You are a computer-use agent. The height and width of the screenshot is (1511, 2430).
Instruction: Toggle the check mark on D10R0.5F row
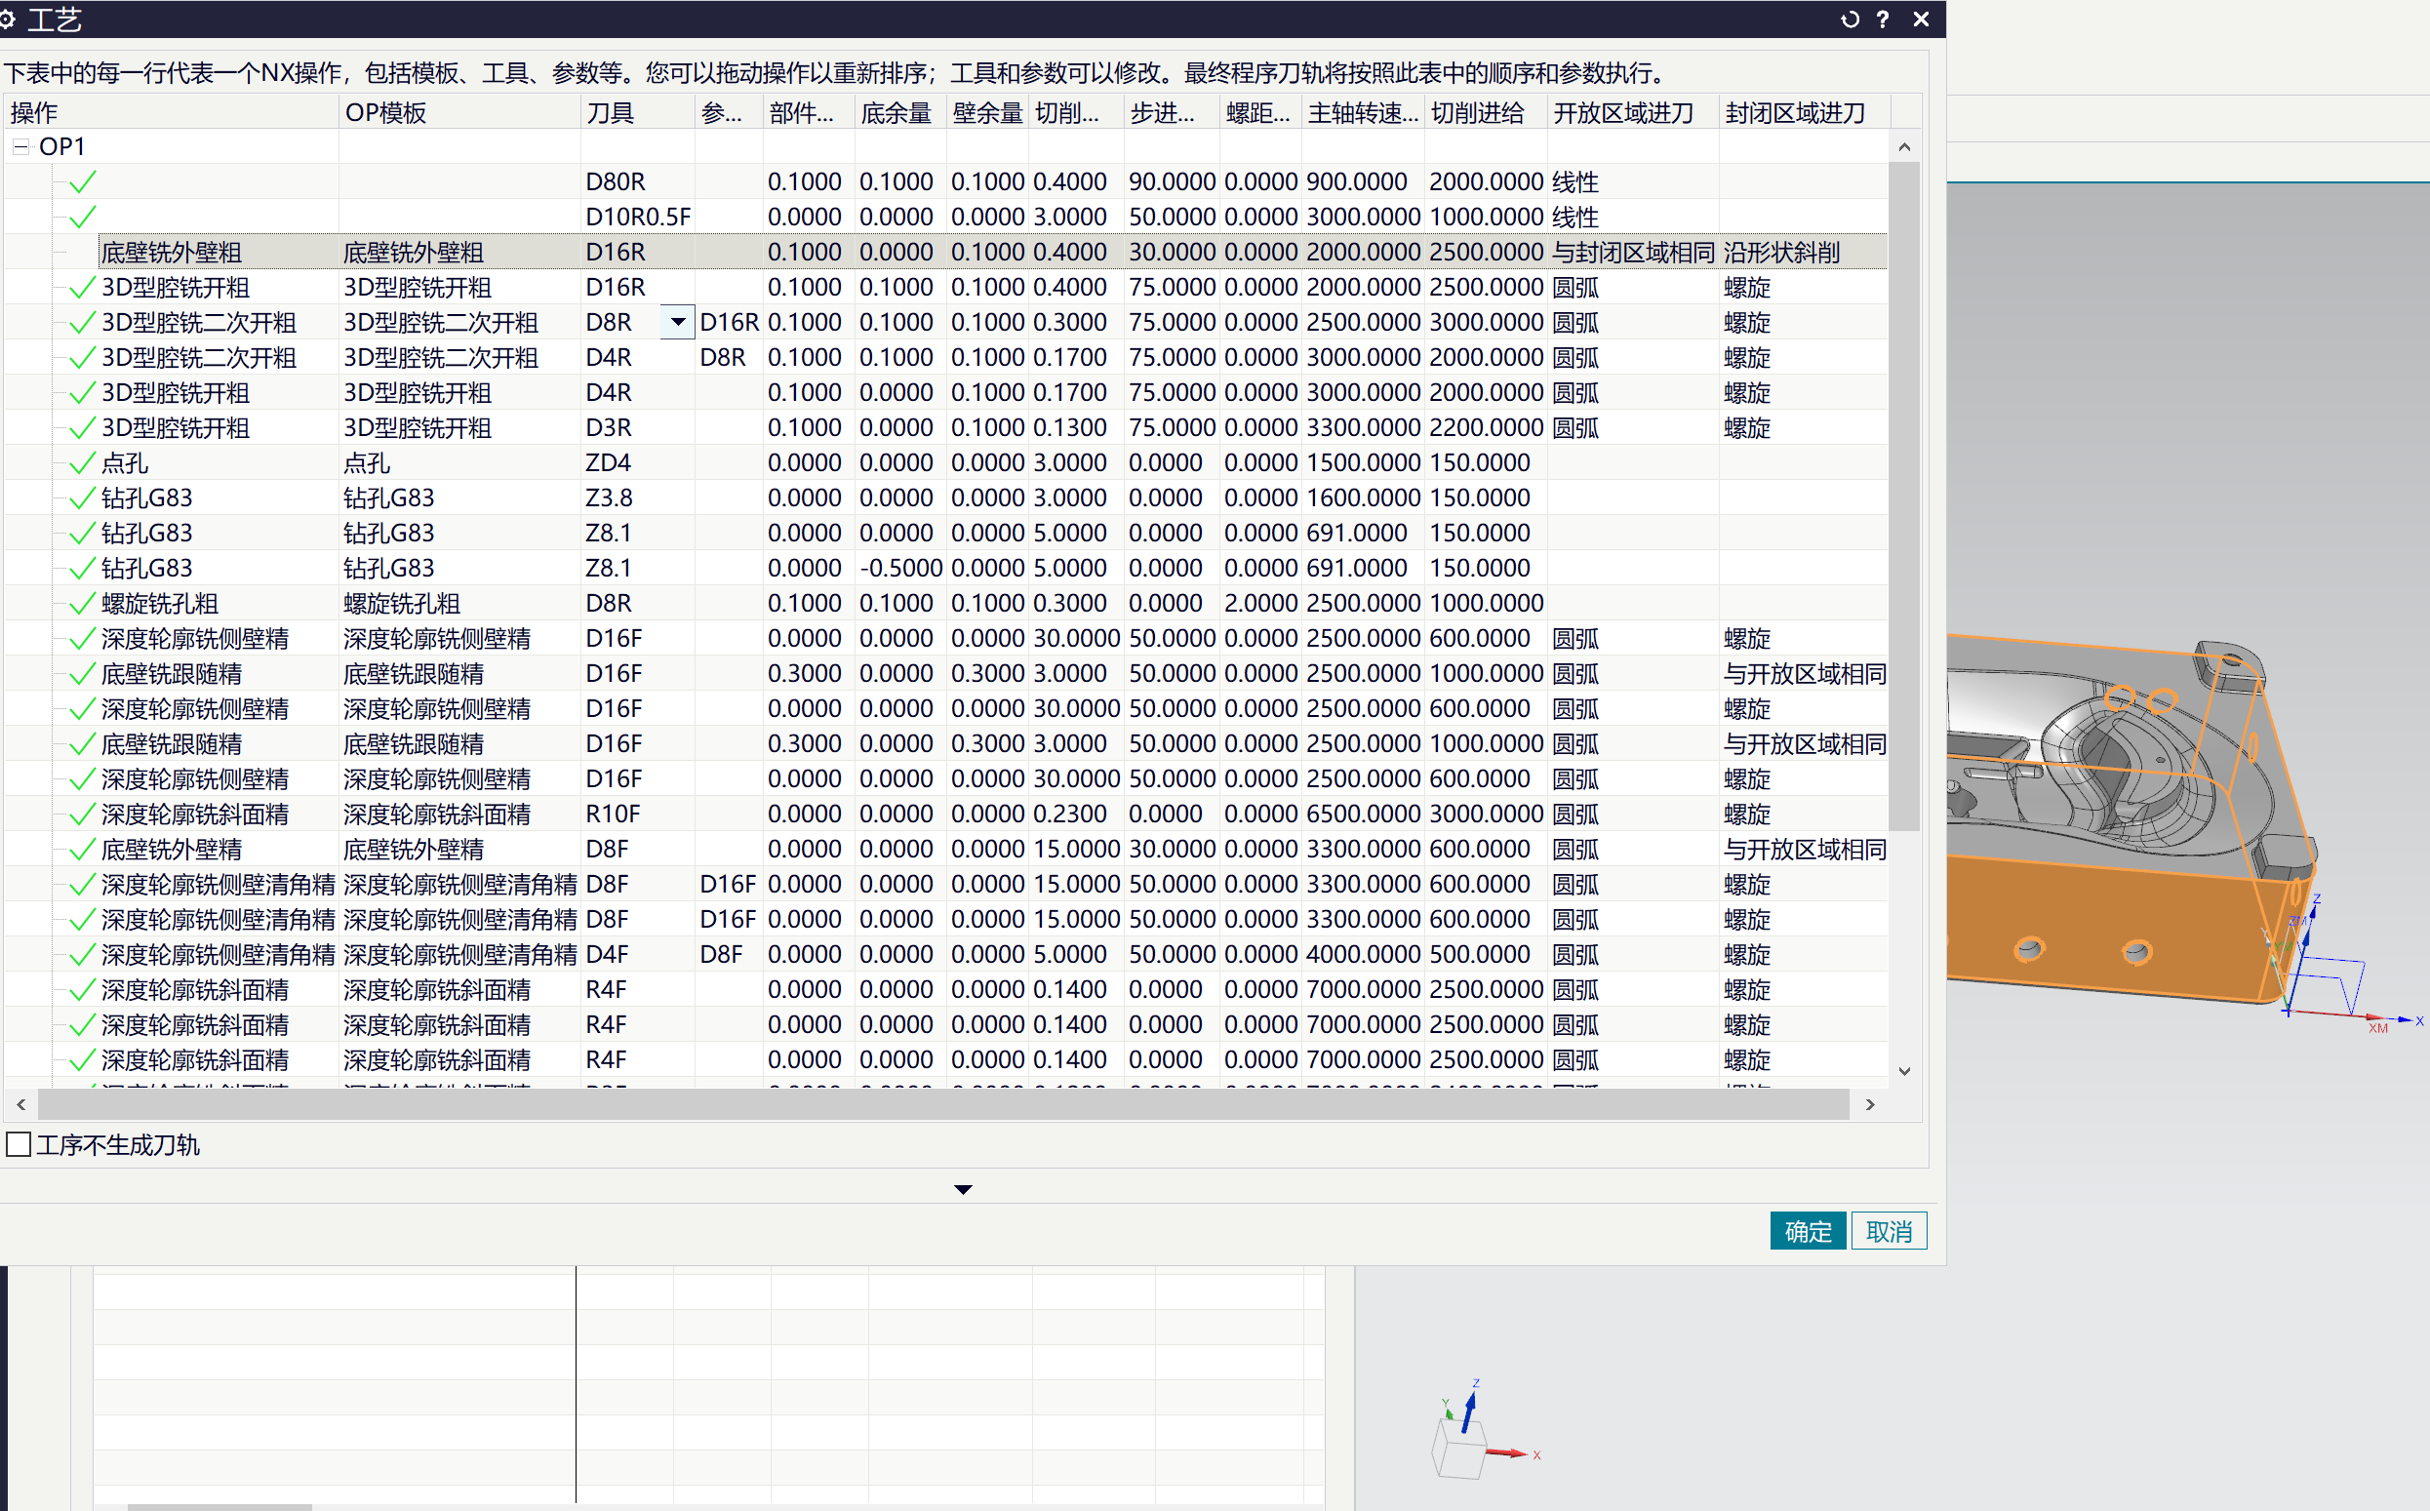point(83,217)
